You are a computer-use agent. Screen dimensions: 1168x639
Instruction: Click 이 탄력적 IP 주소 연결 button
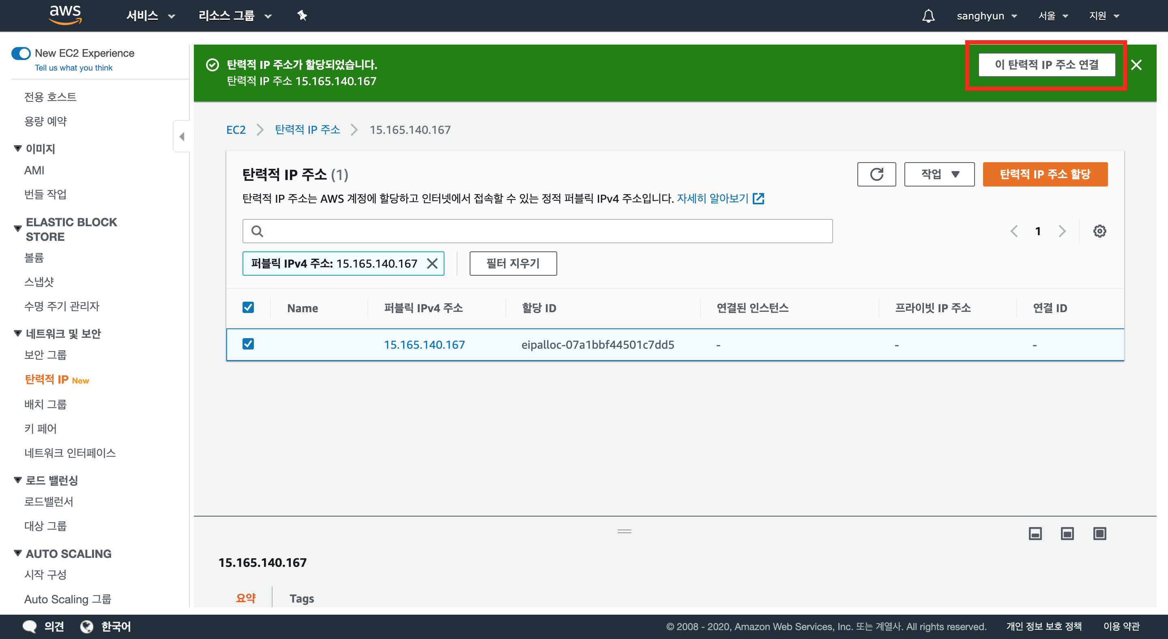coord(1046,65)
